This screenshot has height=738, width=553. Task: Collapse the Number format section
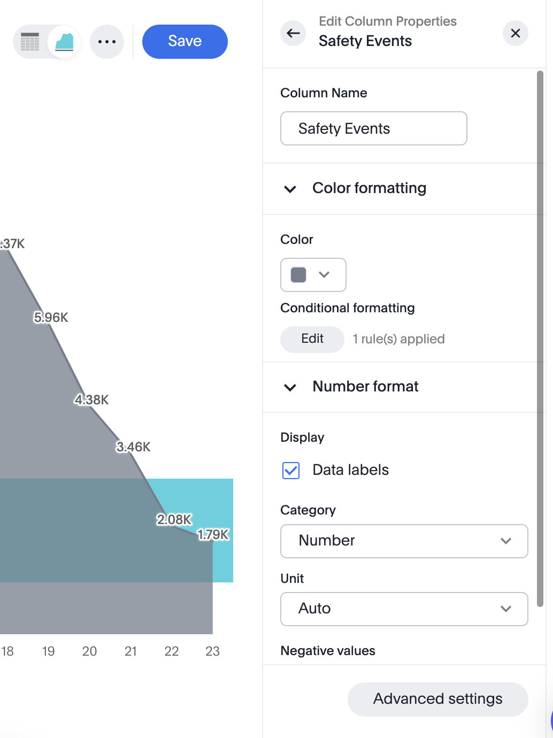click(x=290, y=387)
